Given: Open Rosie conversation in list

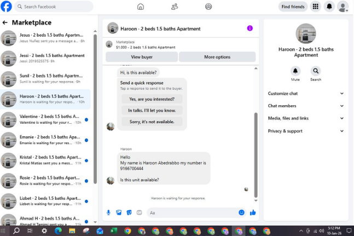Looking at the screenshot, I should 45,181.
